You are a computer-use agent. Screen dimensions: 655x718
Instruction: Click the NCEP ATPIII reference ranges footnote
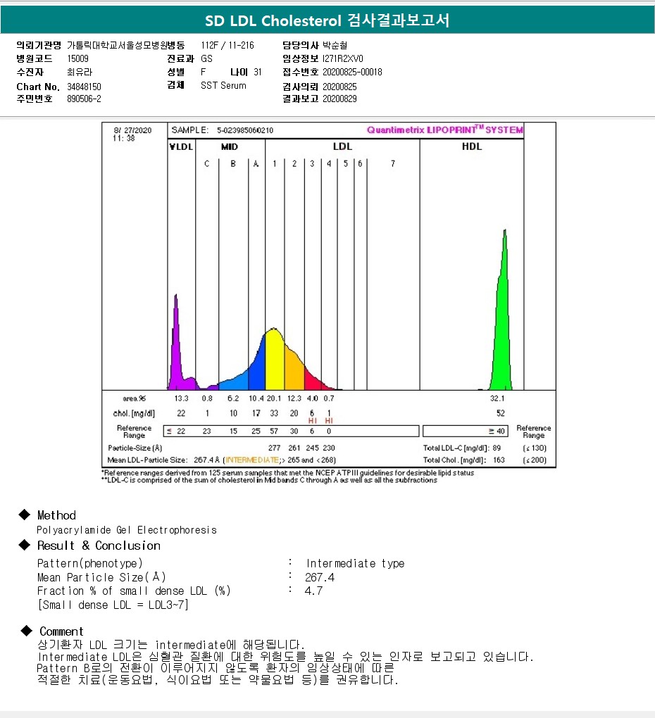[x=287, y=472]
